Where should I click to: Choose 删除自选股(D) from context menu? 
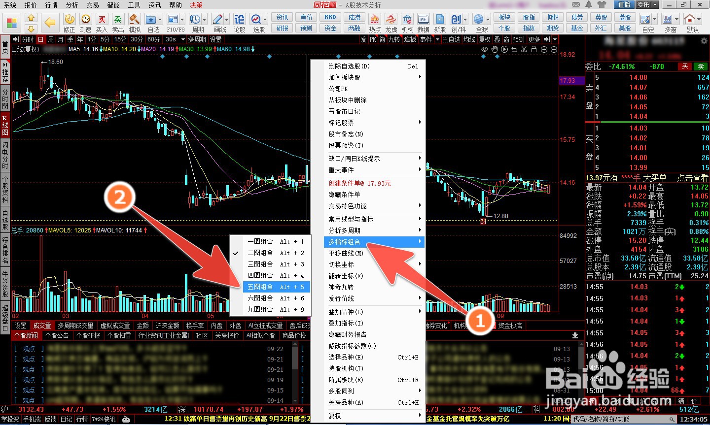pyautogui.click(x=374, y=66)
